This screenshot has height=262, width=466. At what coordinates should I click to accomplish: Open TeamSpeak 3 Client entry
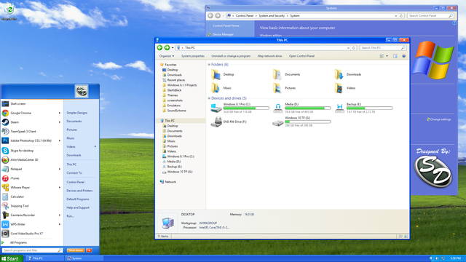31,131
